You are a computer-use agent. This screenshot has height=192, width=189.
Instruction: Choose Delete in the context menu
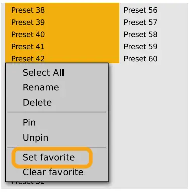57,102
